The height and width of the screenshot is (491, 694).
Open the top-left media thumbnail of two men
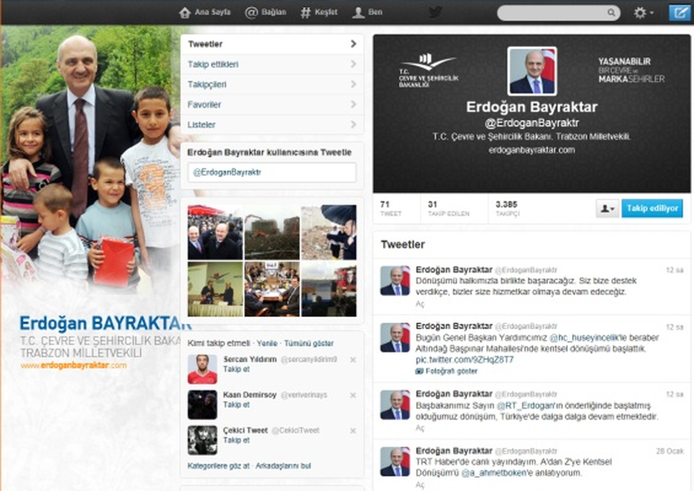point(215,232)
